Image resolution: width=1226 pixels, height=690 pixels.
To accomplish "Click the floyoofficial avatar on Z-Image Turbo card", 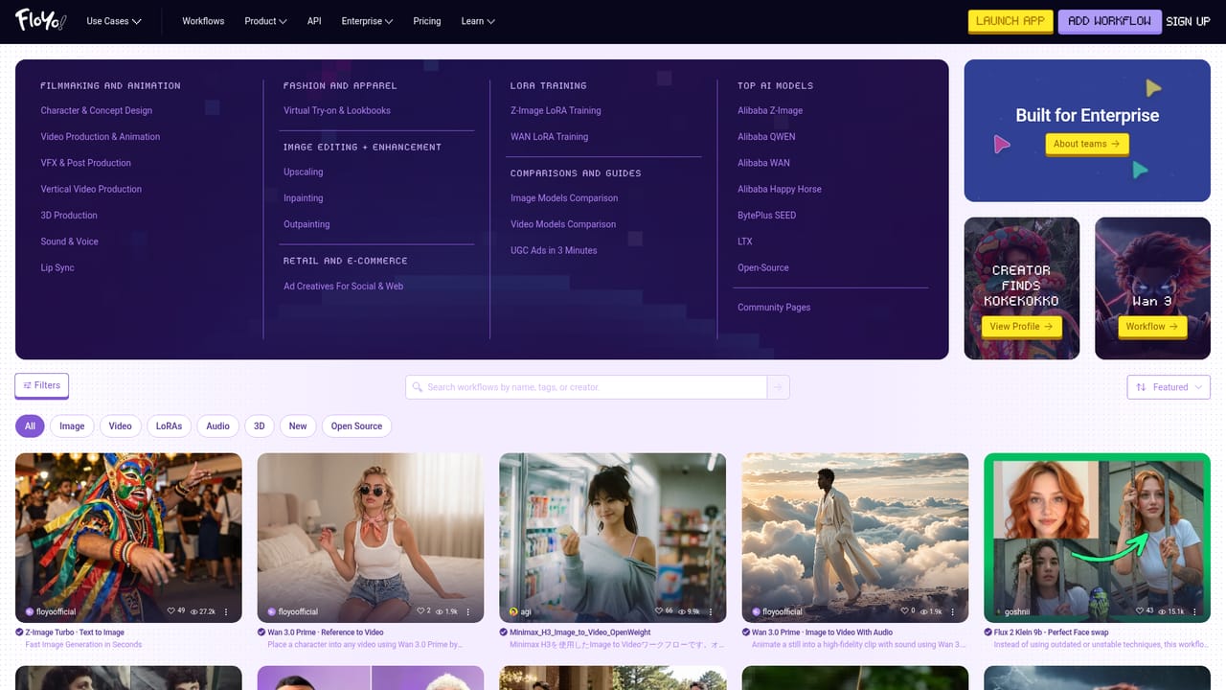I will pos(30,611).
